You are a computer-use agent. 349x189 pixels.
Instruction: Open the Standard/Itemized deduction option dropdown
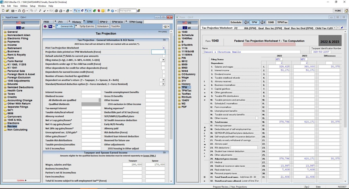pyautogui.click(x=163, y=84)
